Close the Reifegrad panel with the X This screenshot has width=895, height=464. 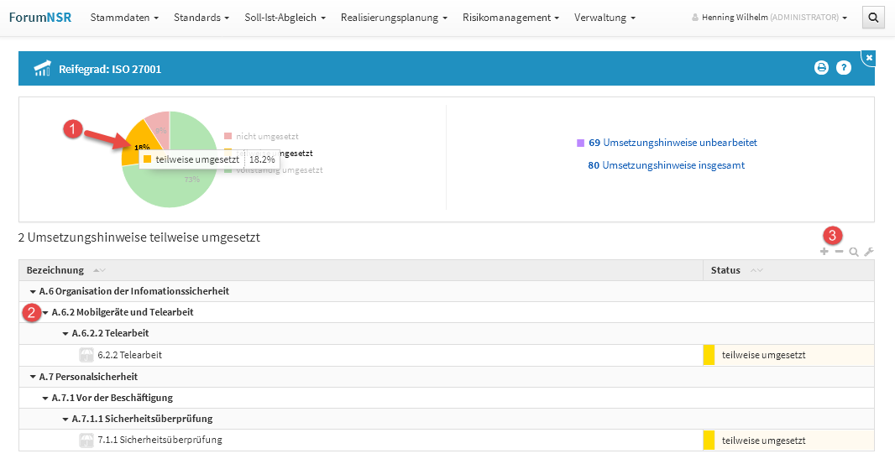coord(869,57)
